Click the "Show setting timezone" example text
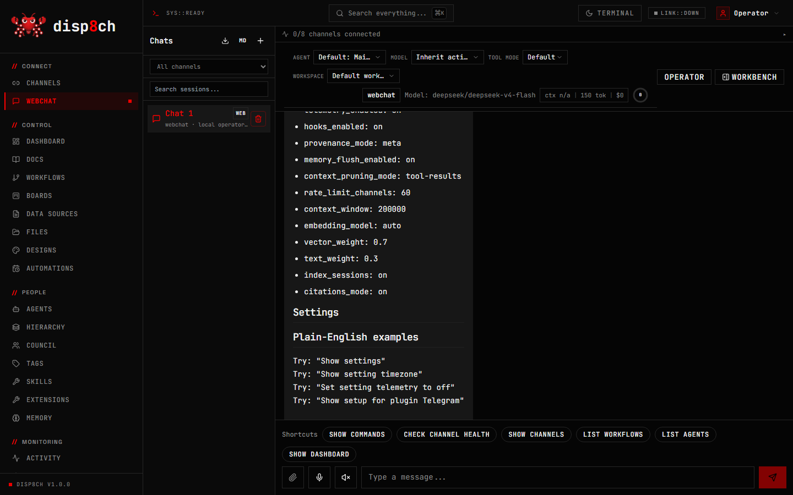 coord(370,374)
